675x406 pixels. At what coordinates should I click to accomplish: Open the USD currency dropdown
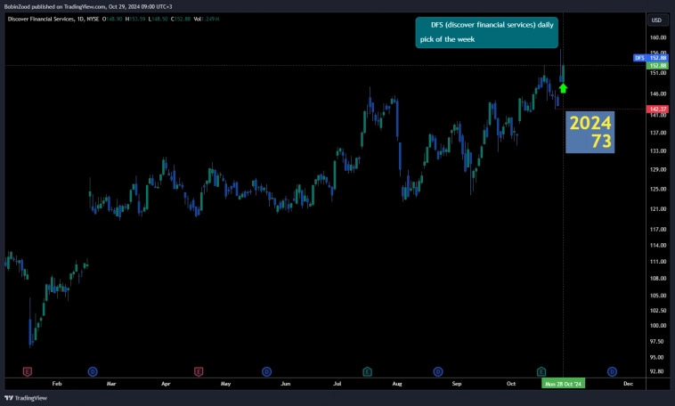tap(656, 20)
